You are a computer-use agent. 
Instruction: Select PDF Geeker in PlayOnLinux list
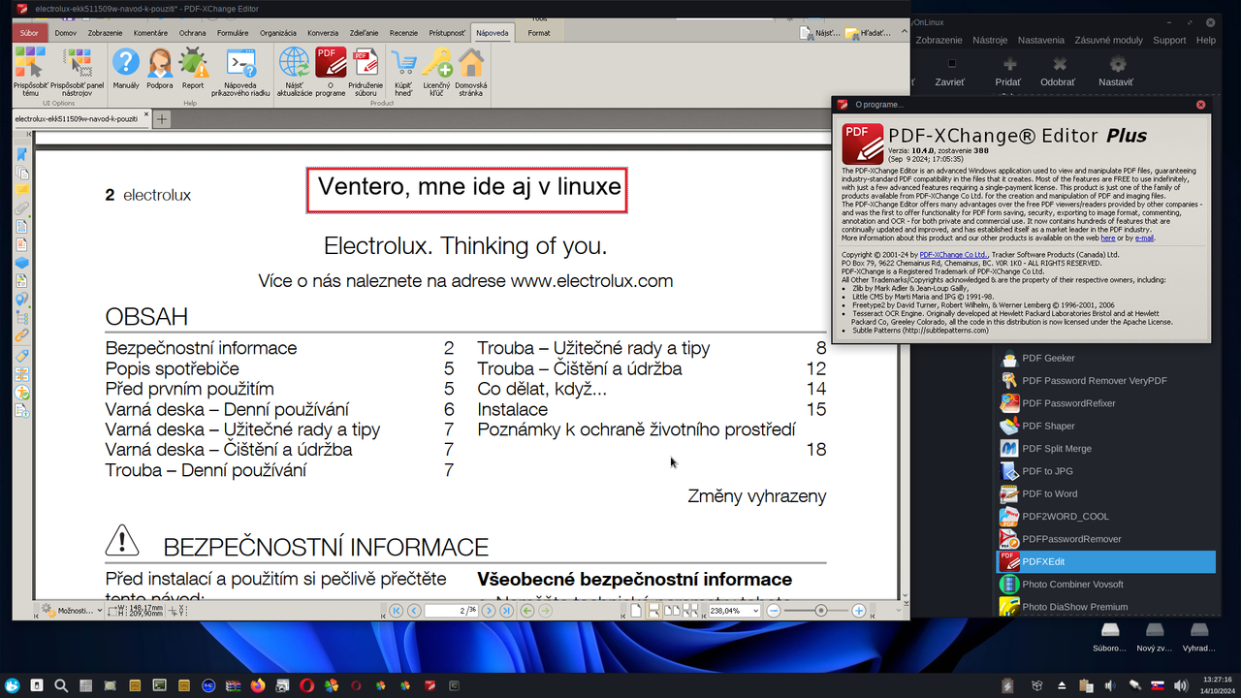tap(1105, 358)
